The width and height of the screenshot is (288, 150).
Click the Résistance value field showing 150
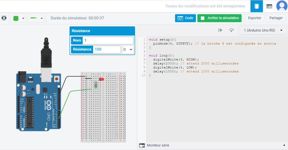tap(107, 49)
